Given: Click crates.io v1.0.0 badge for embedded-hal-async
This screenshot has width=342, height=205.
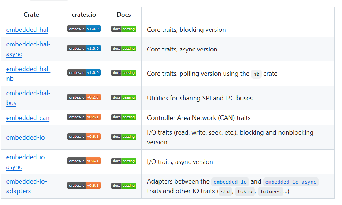Looking at the screenshot, I should (84, 48).
